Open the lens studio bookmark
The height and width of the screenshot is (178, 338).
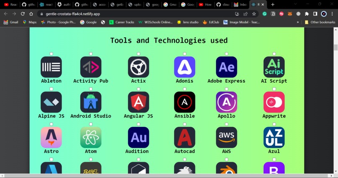point(188,22)
